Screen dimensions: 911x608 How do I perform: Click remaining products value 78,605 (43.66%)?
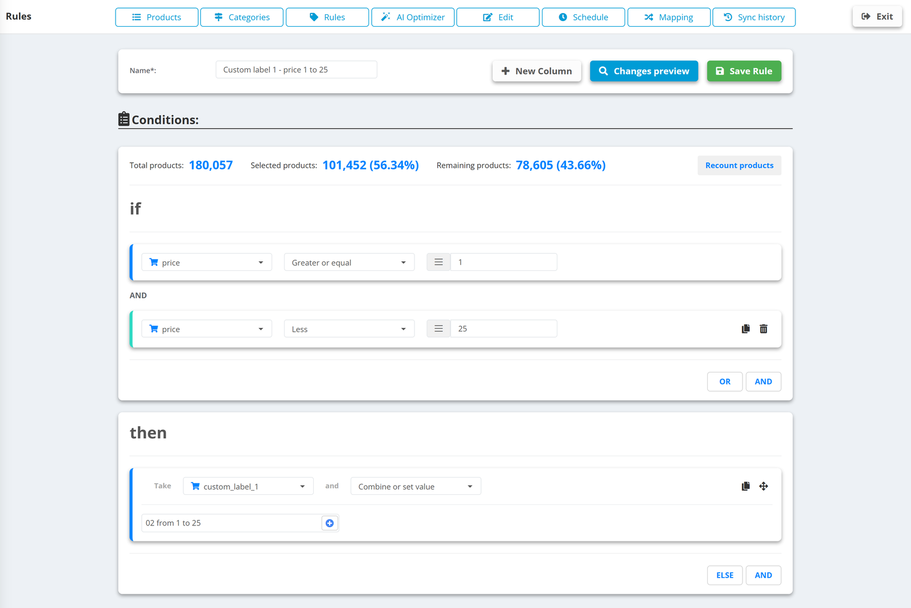tap(561, 165)
